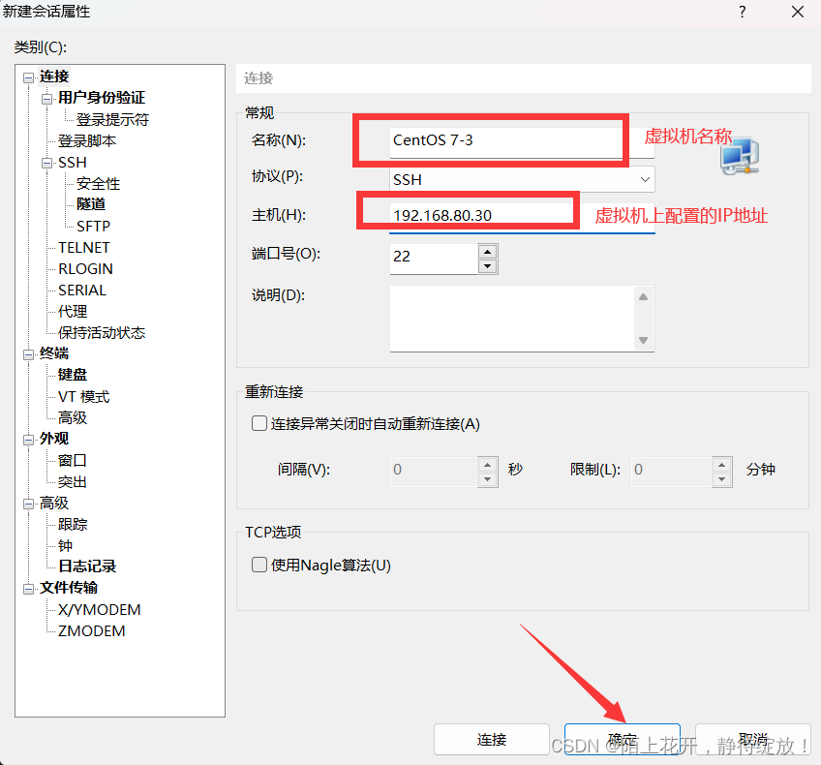Select SFTP in category tree

[93, 227]
